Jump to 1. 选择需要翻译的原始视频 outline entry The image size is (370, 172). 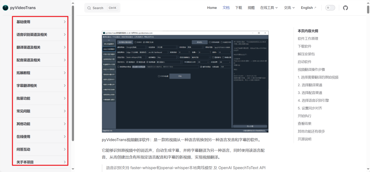click(318, 77)
